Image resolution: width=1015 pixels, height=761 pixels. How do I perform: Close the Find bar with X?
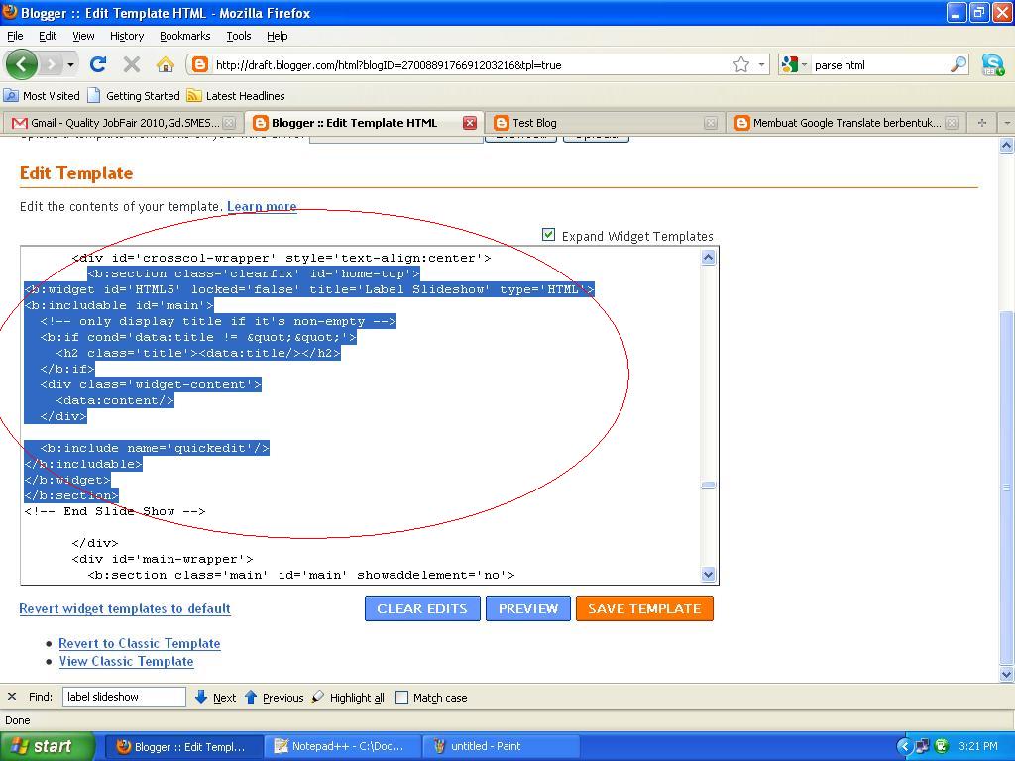pos(12,697)
